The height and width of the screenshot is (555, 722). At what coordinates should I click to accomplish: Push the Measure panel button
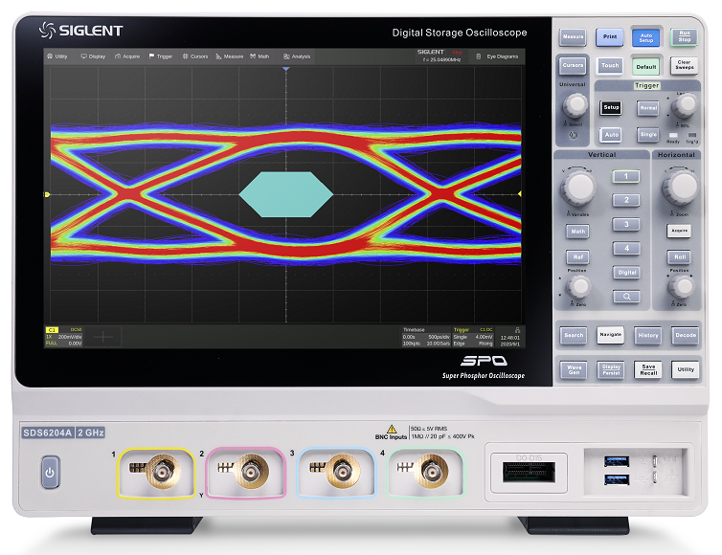tap(573, 36)
